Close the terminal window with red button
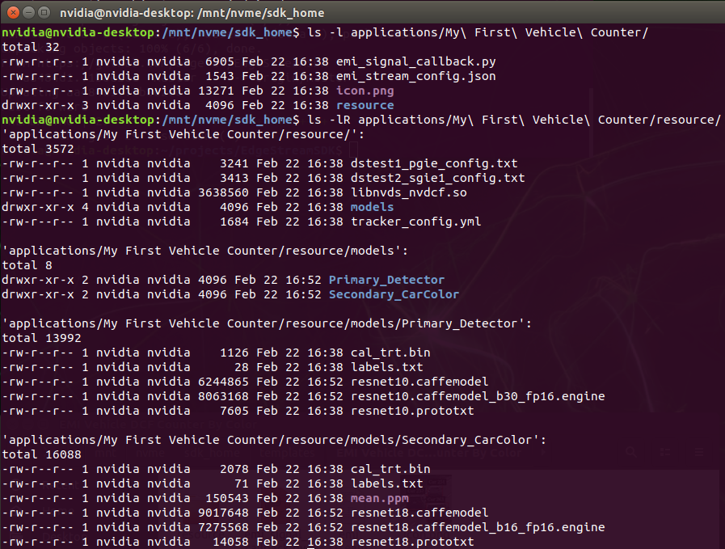This screenshot has width=725, height=549. [14, 12]
